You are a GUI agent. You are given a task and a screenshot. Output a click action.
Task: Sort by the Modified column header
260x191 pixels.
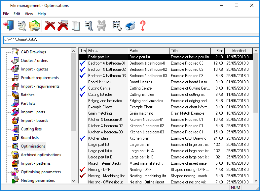(239, 51)
